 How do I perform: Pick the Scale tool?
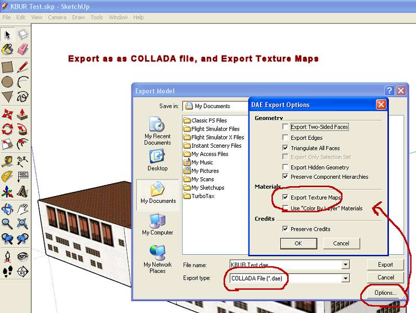(7, 144)
